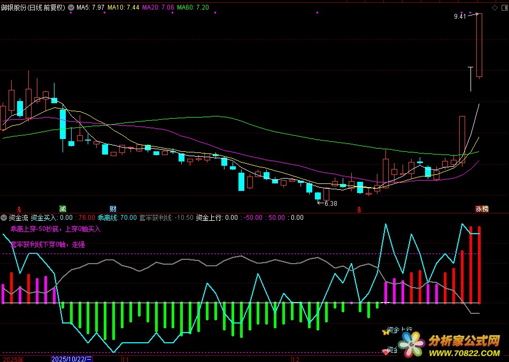
Task: Click the leftmost red $ marker
Action: 19,209
